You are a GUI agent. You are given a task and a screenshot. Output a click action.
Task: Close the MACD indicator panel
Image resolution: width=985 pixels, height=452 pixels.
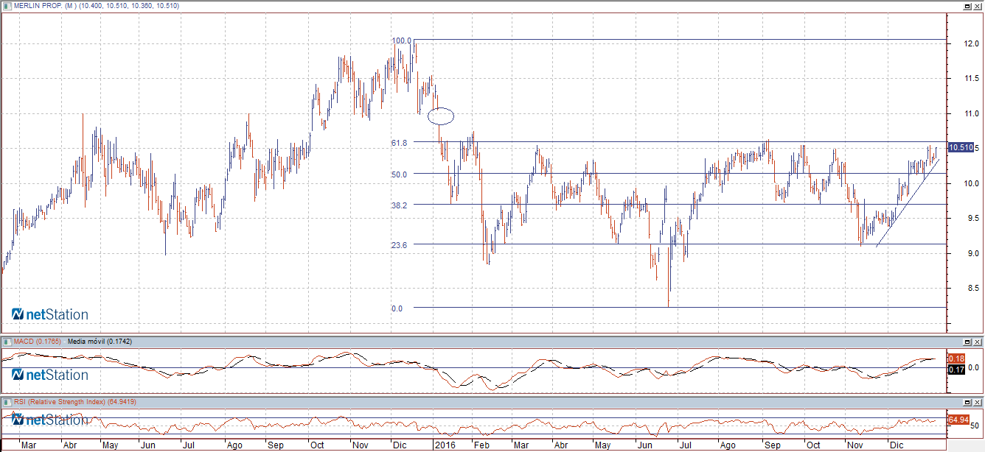click(x=978, y=342)
